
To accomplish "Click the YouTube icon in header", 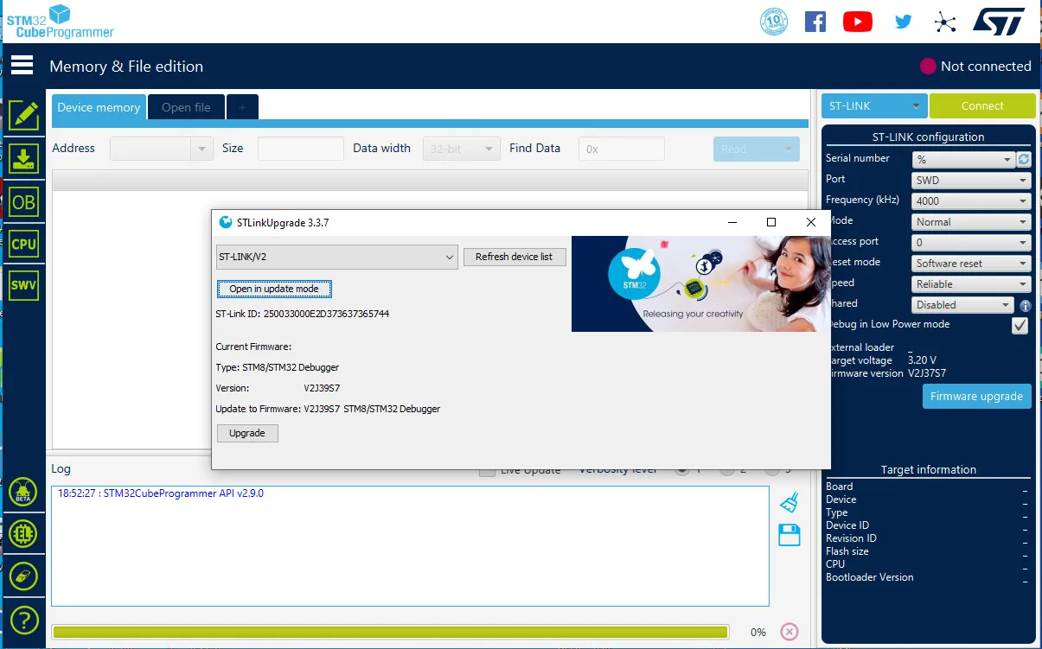I will pos(858,22).
